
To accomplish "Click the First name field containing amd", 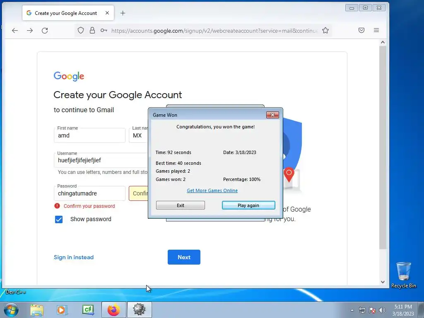I will [89, 135].
